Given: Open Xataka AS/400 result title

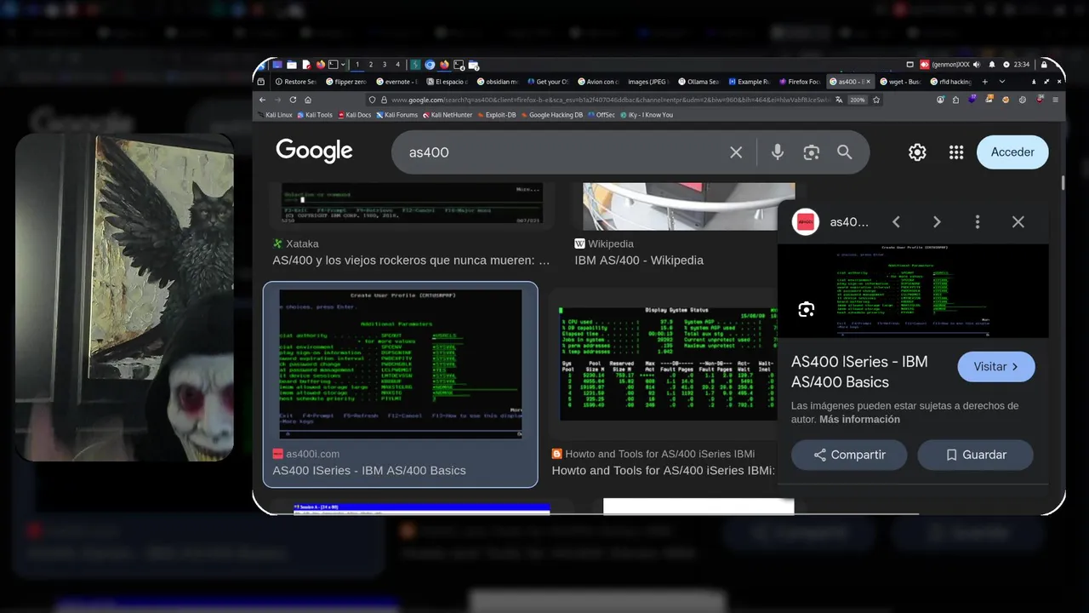Looking at the screenshot, I should click(411, 261).
